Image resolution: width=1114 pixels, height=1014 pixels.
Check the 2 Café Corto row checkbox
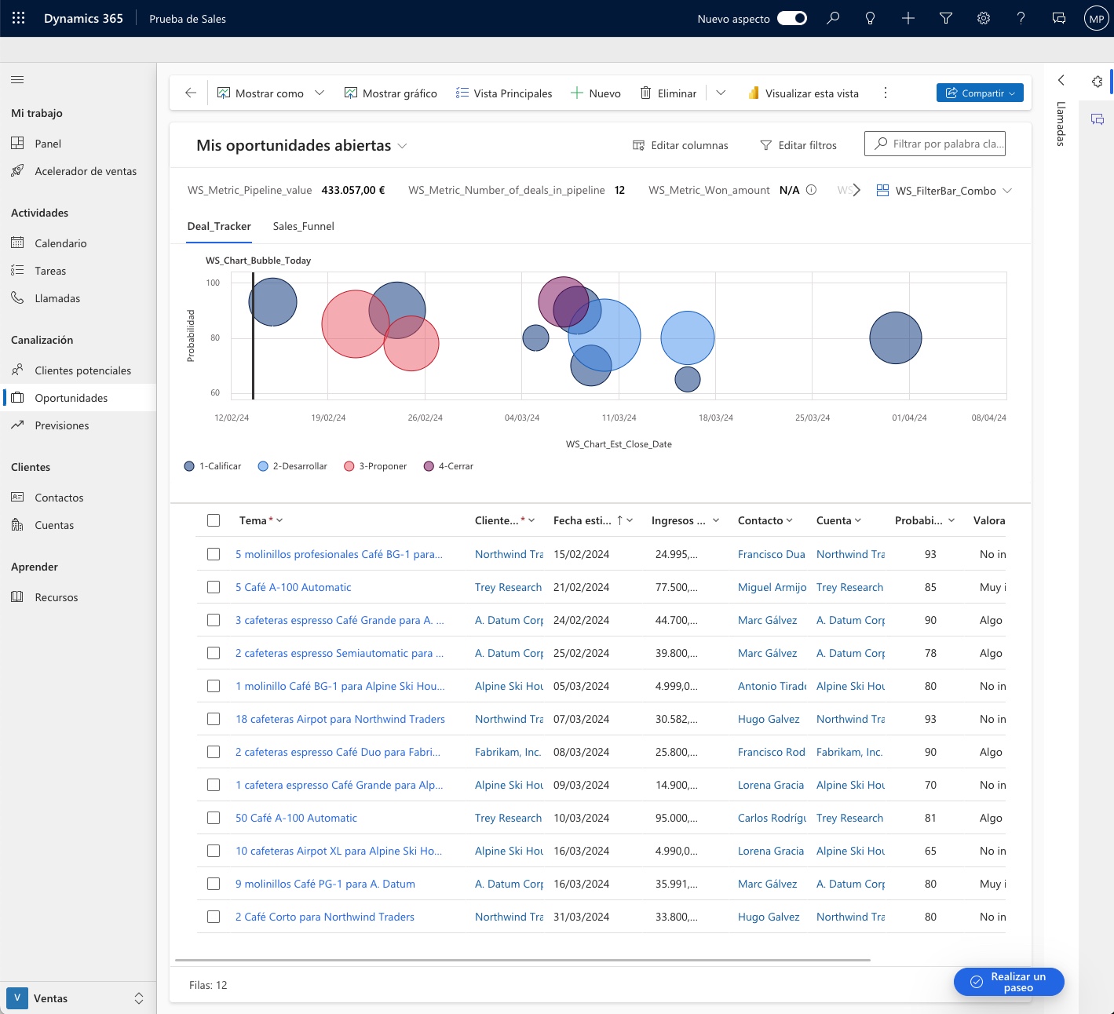(214, 917)
